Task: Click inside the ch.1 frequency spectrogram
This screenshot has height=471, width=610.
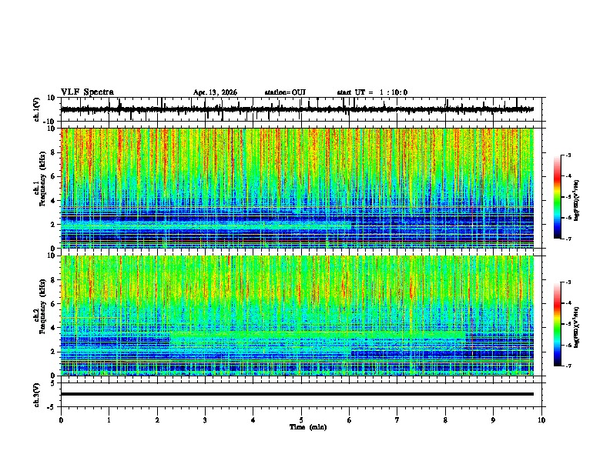Action: 297,188
